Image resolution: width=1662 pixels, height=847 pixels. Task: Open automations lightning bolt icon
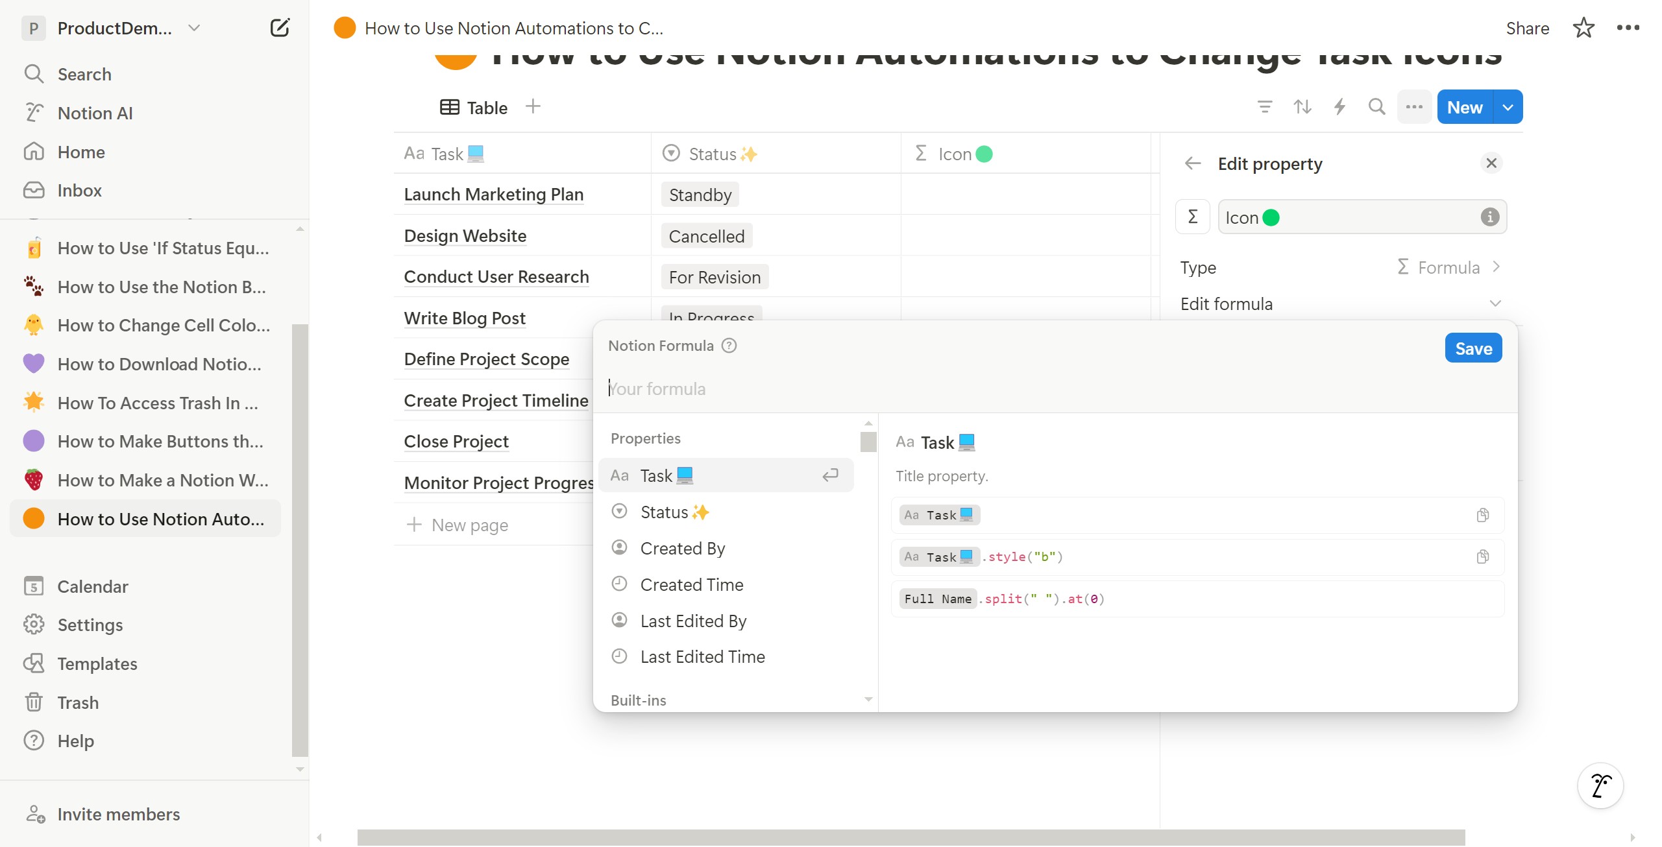coord(1339,107)
